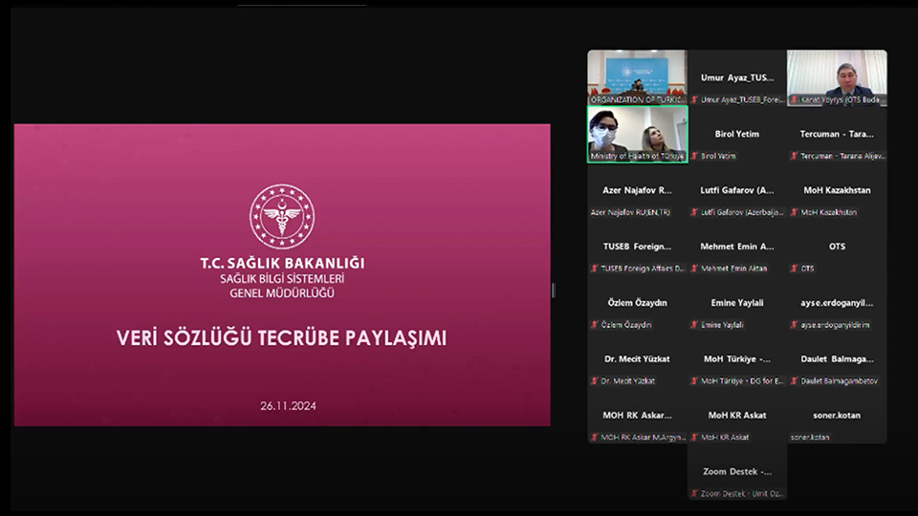Click the divider handle between slide and gallery

(x=554, y=290)
